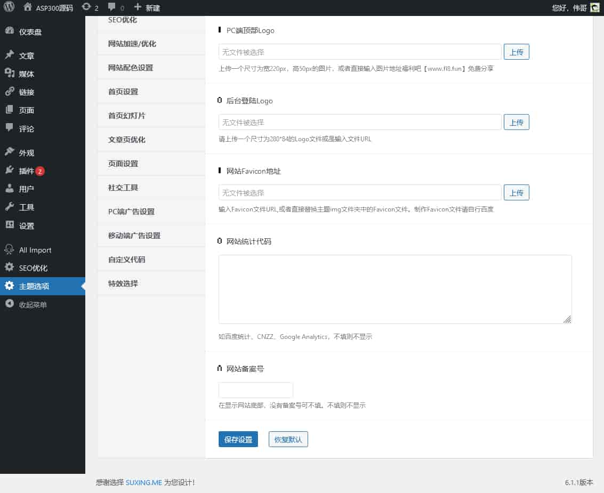Image resolution: width=604 pixels, height=493 pixels.
Task: Click 新建 in the admin bar
Action: click(152, 7)
